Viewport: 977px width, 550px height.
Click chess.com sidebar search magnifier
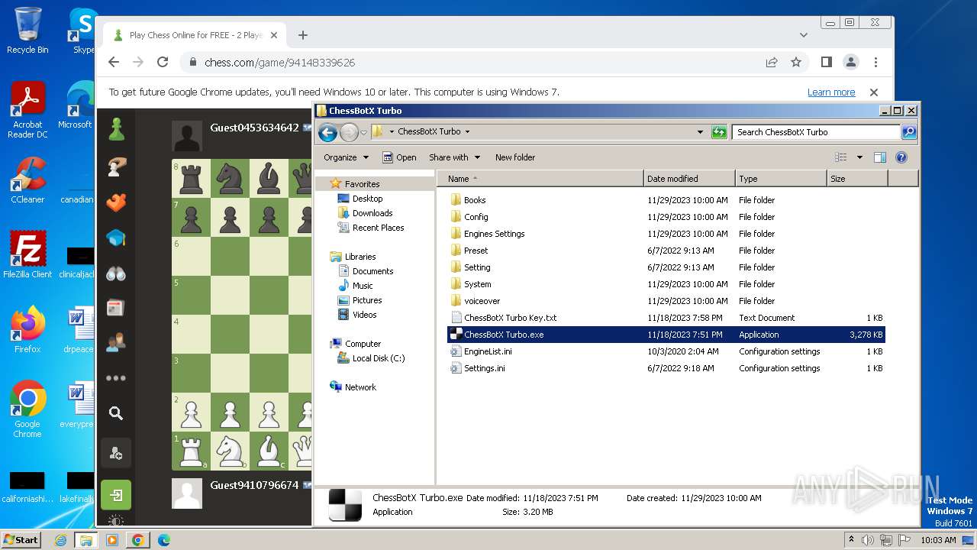point(116,413)
